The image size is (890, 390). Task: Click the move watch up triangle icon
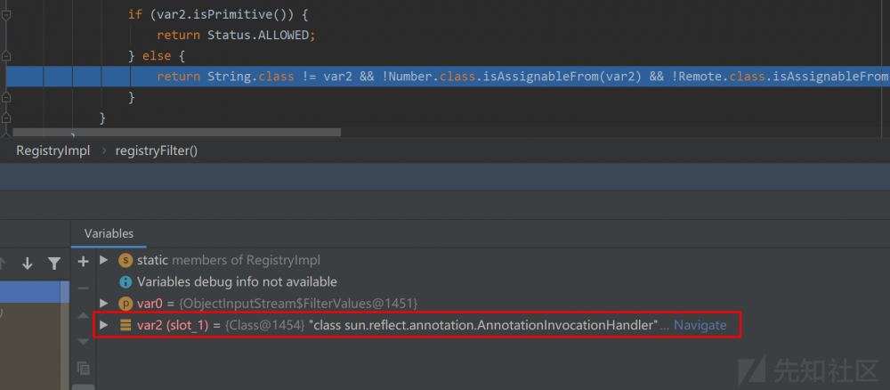click(84, 315)
